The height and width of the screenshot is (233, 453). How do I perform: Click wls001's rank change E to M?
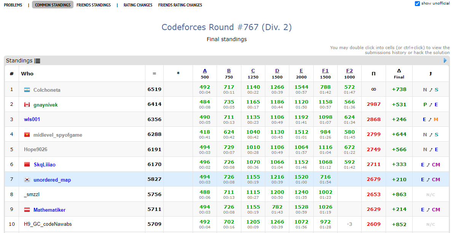pyautogui.click(x=431, y=120)
